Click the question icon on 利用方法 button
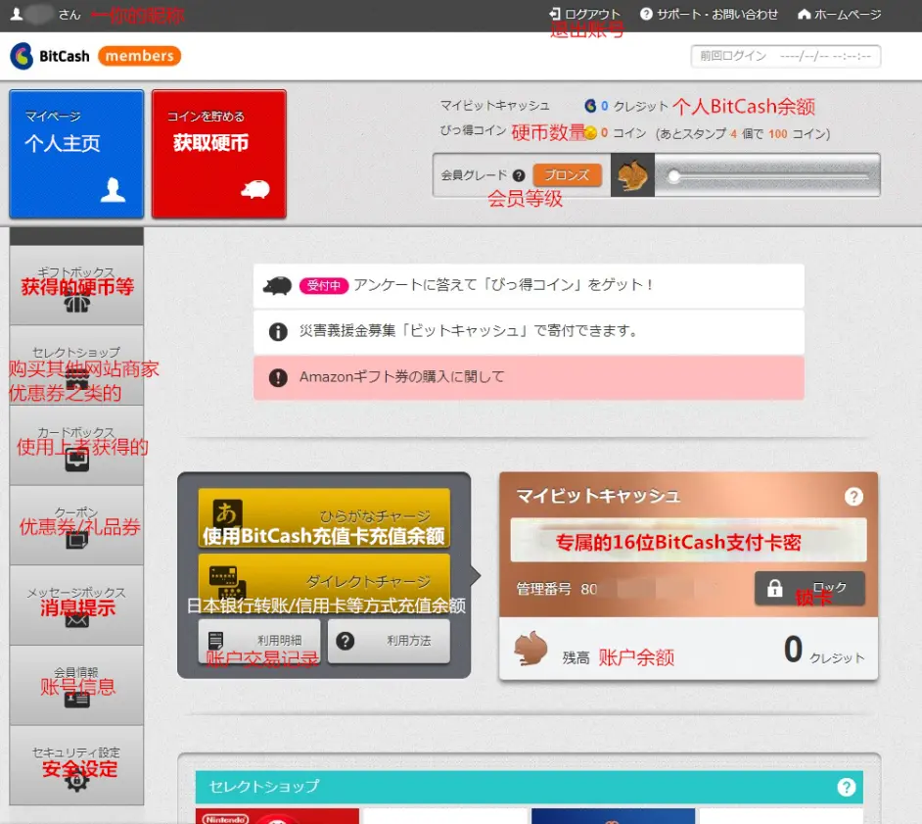The width and height of the screenshot is (922, 824). coord(346,641)
